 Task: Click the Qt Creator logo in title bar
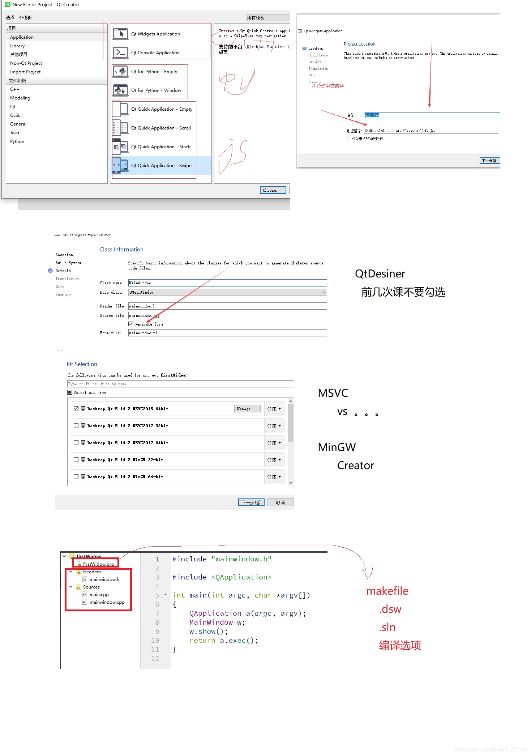tap(8, 5)
